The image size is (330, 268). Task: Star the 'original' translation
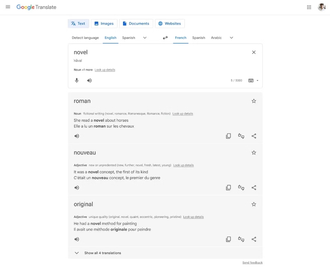click(254, 204)
